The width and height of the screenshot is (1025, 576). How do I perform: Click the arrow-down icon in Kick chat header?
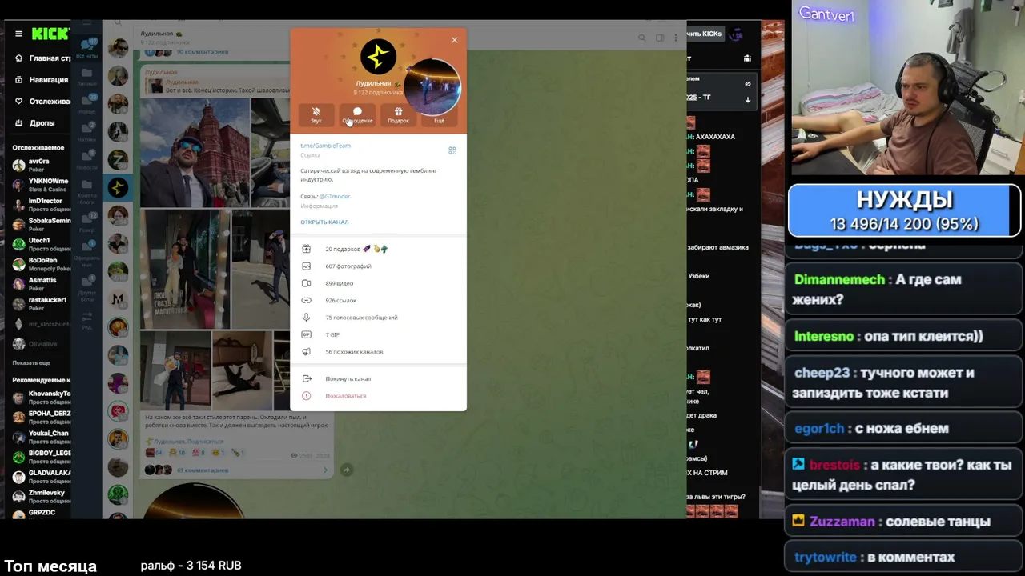click(748, 100)
